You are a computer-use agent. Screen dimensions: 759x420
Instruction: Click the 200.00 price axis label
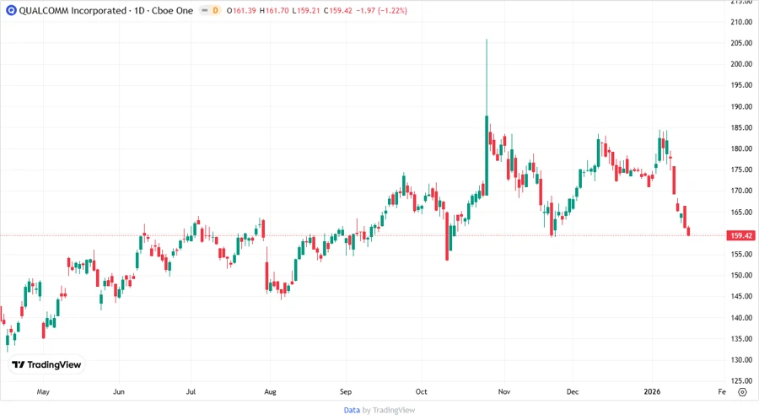click(x=741, y=64)
